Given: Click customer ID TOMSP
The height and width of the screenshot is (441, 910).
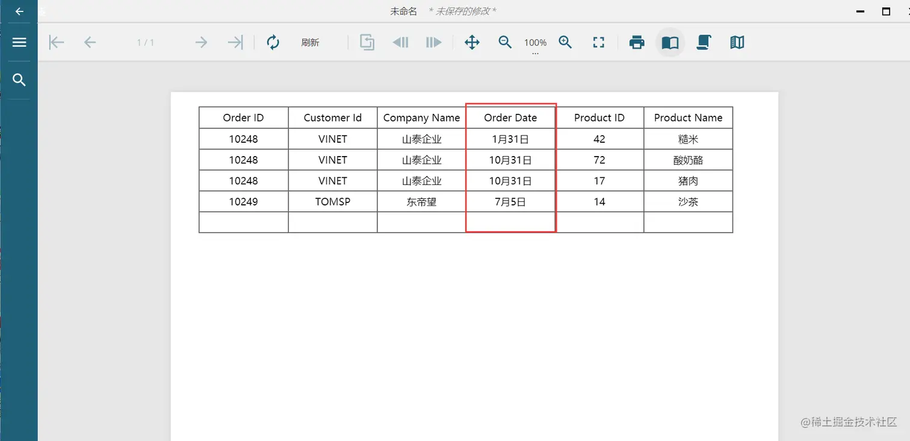Looking at the screenshot, I should tap(333, 202).
